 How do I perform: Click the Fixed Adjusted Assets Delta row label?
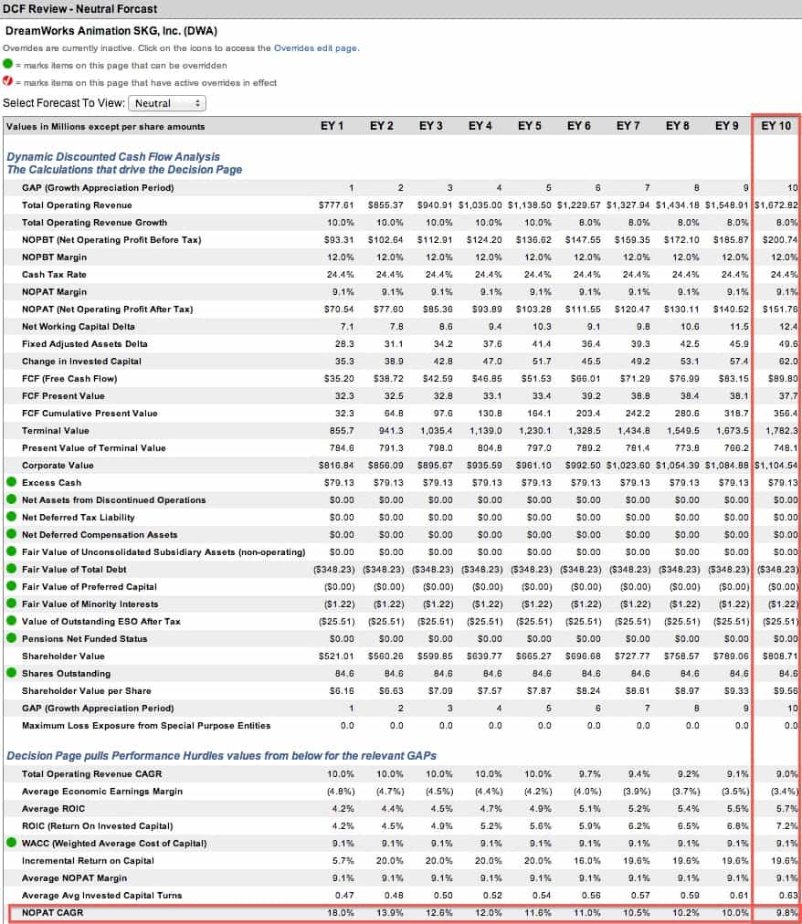(x=85, y=343)
